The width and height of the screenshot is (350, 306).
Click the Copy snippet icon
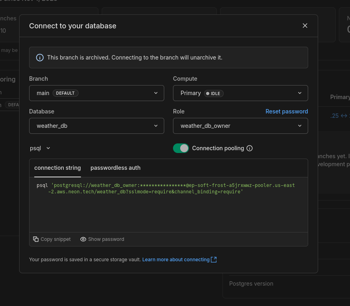click(36, 239)
